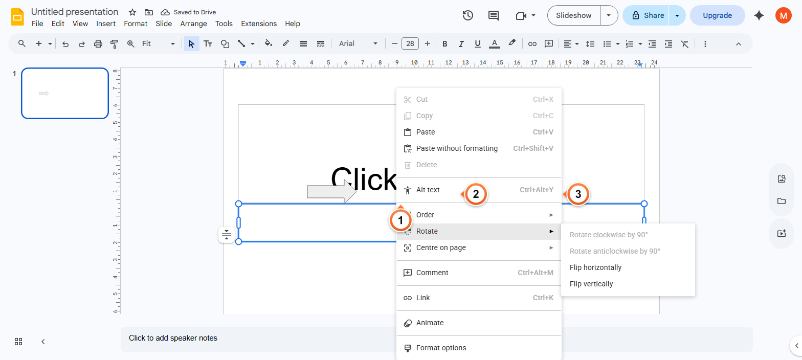802x360 pixels.
Task: Open the Gemini sparkle icon
Action: [x=759, y=15]
